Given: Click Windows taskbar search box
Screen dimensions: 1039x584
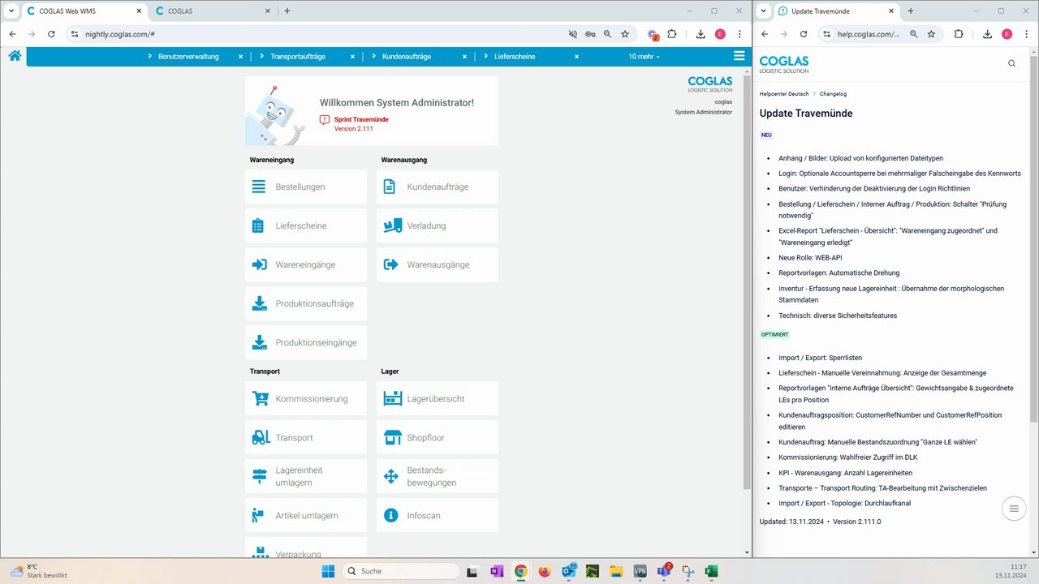Looking at the screenshot, I should pos(400,571).
